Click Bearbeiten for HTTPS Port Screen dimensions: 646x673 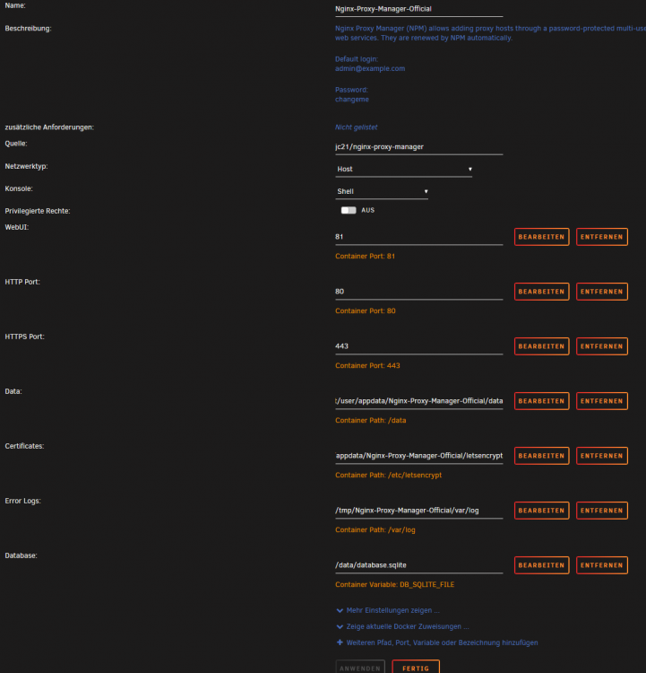click(x=541, y=346)
